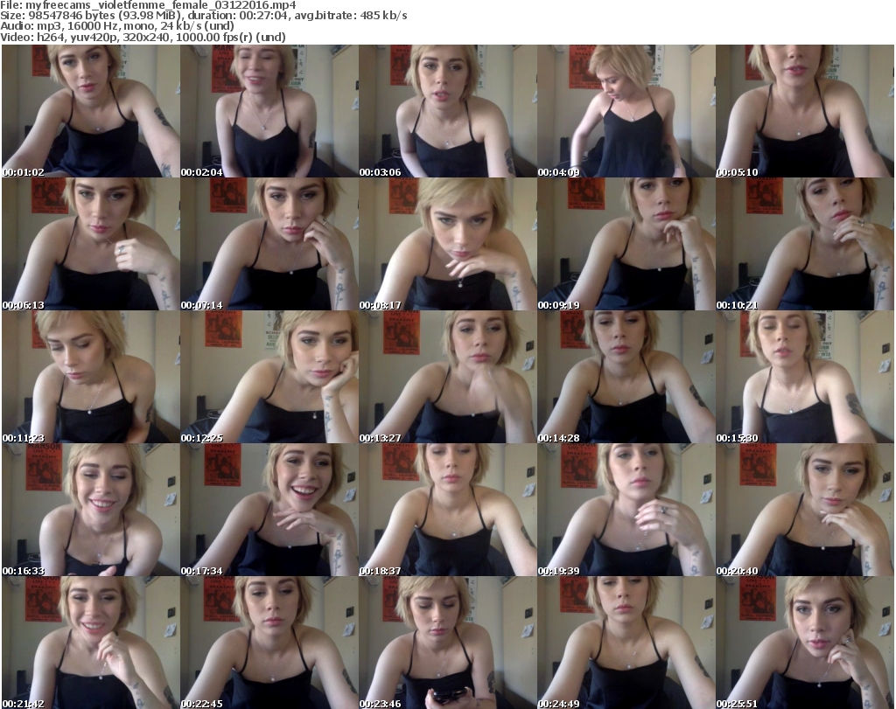The height and width of the screenshot is (709, 896).
Task: Click the 'Video: h264, yuv420p' info line
Action: click(143, 37)
